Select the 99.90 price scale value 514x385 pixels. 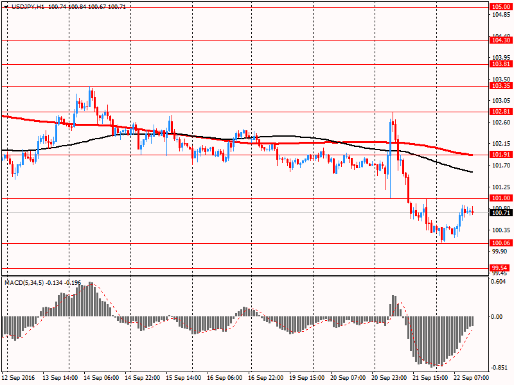click(500, 252)
